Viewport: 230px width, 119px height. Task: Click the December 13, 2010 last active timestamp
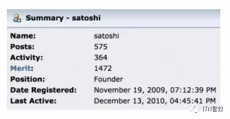coord(155,101)
